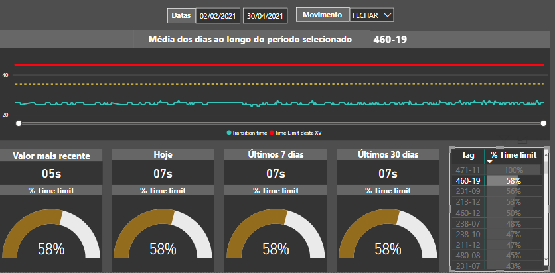Click the start date field 02/02/2021
Viewport: 555px width, 273px height.
click(x=218, y=16)
